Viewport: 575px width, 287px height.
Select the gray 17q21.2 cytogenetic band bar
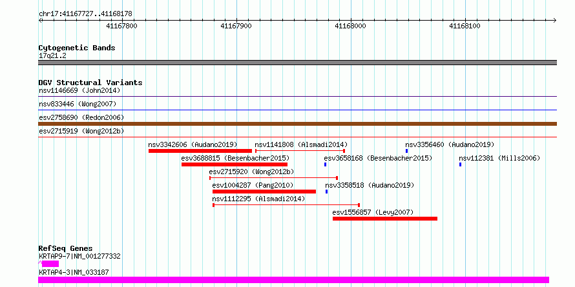pos(297,63)
